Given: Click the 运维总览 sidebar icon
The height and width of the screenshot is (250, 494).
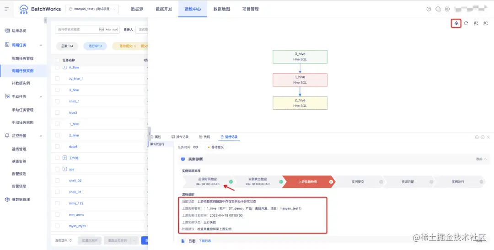Looking at the screenshot, I should click(7, 31).
